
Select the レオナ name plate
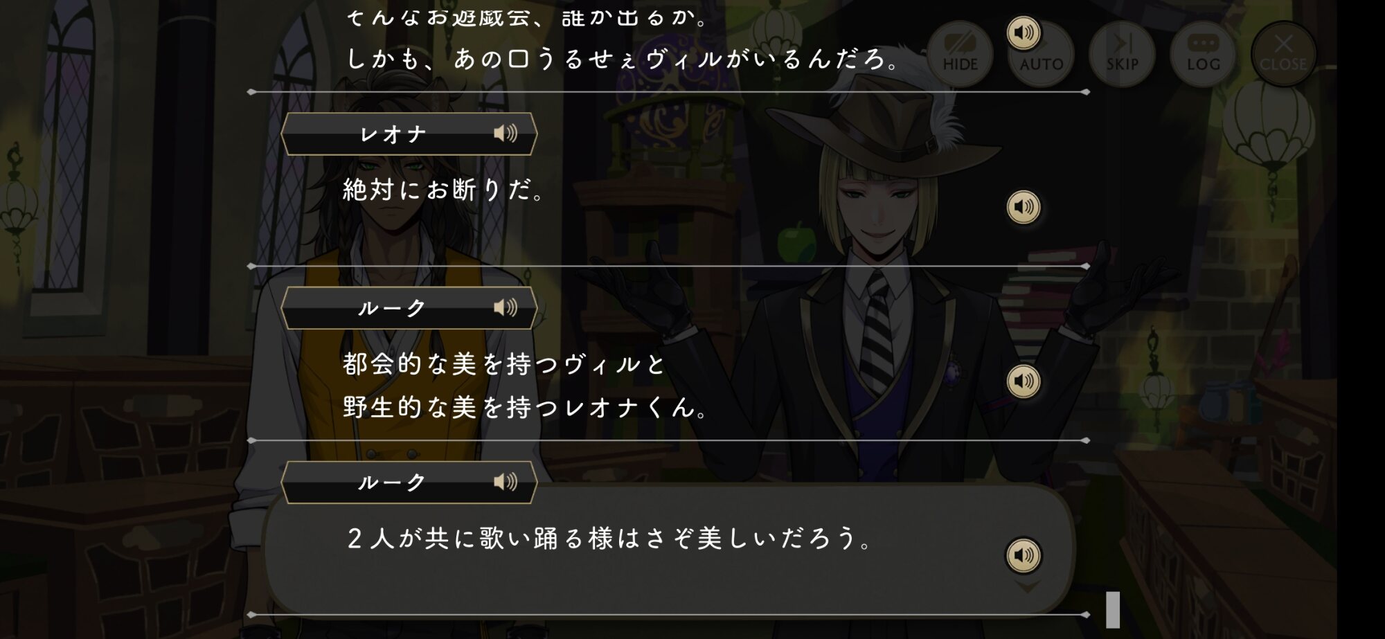pyautogui.click(x=409, y=134)
